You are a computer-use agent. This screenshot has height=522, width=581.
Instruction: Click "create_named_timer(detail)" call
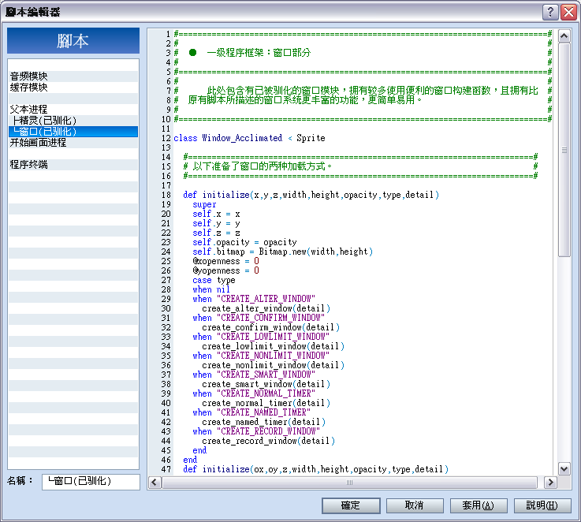pyautogui.click(x=264, y=422)
